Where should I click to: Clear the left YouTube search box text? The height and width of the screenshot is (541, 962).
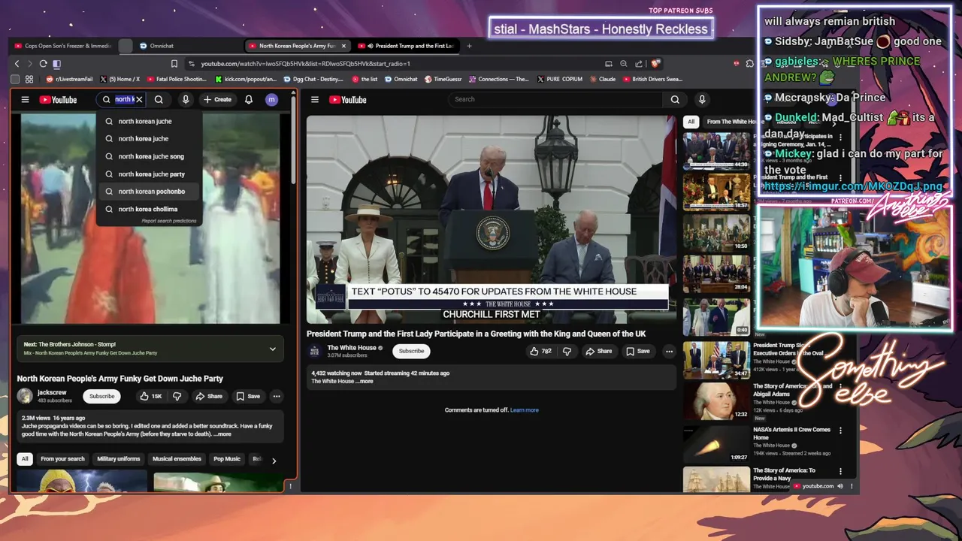tap(139, 99)
